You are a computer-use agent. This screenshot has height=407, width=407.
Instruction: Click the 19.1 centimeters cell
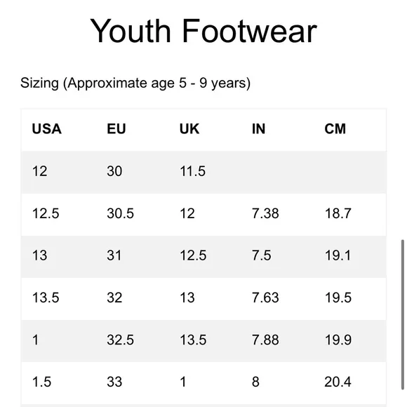coord(338,255)
